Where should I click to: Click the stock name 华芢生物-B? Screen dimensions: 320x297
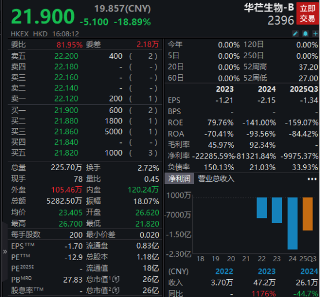click(x=269, y=7)
